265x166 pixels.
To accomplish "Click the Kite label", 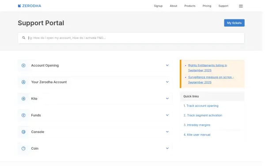I will 34,99.
